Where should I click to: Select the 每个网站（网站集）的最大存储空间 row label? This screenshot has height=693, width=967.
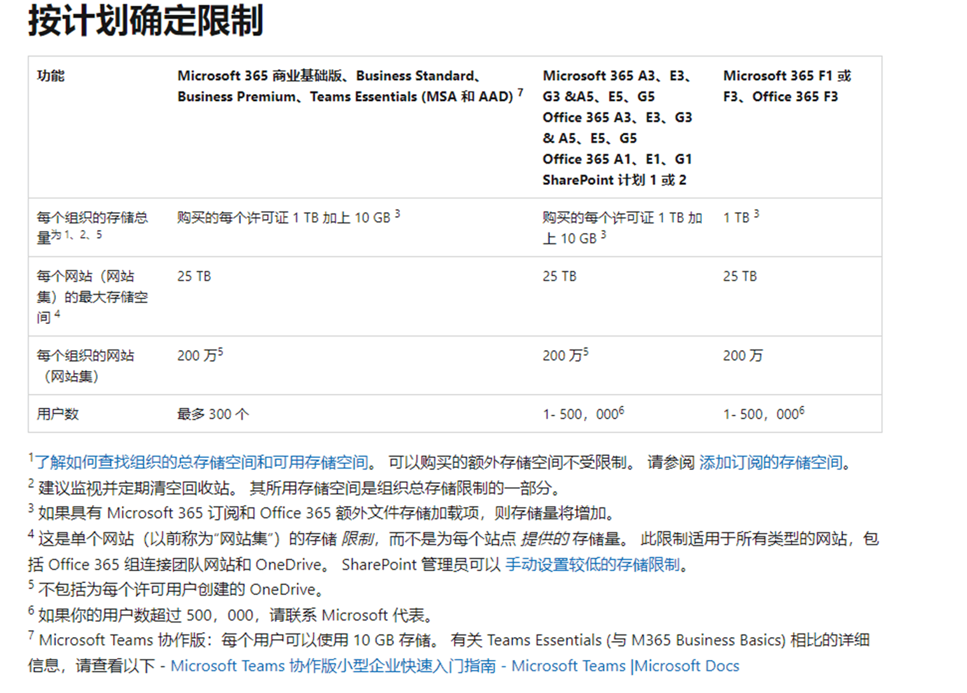pos(92,297)
